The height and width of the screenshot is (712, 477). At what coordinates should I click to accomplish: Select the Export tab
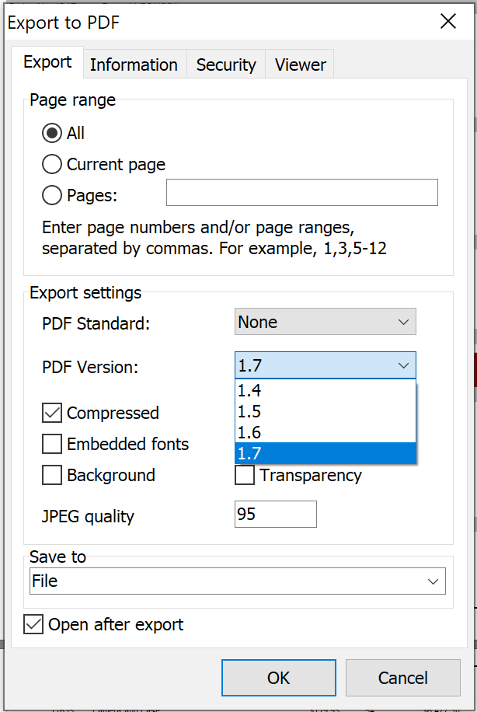pos(47,62)
